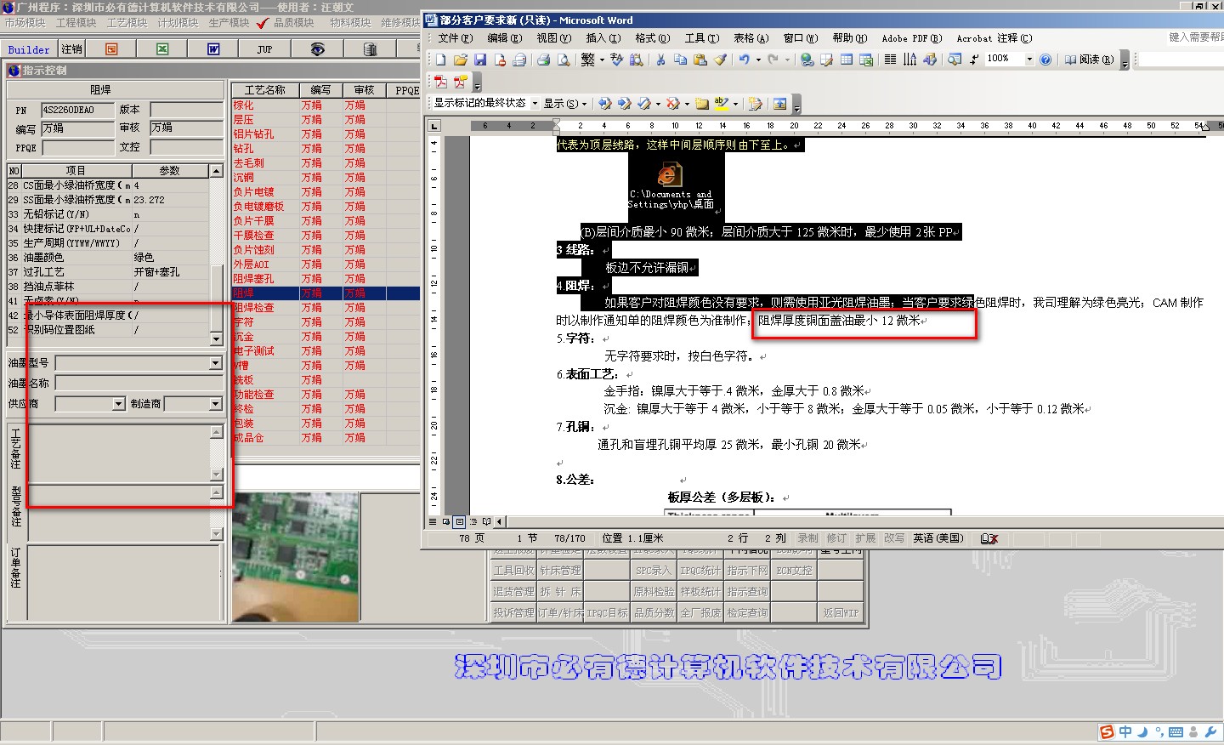This screenshot has height=745, width=1224.
Task: Toggle 修订 track changes in Word status bar
Action: [x=836, y=538]
